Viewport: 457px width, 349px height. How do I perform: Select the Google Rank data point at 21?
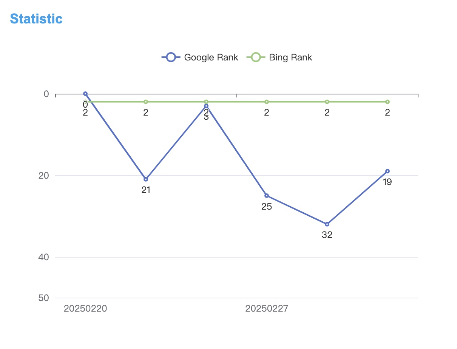coord(146,179)
